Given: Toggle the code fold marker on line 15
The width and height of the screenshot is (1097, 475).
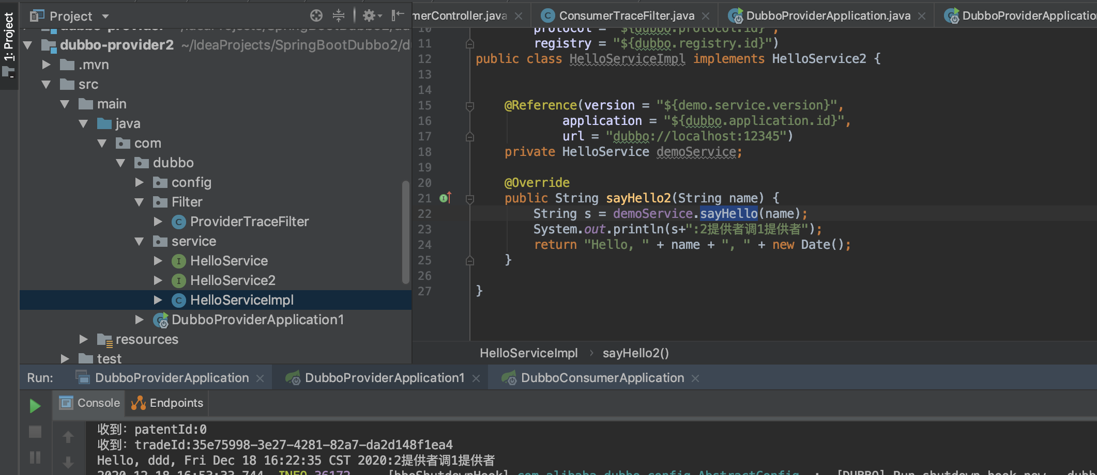Looking at the screenshot, I should pyautogui.click(x=470, y=106).
